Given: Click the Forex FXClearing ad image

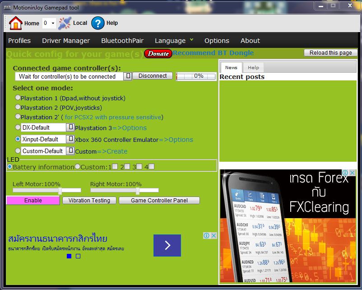Looking at the screenshot, I should pos(288,226).
